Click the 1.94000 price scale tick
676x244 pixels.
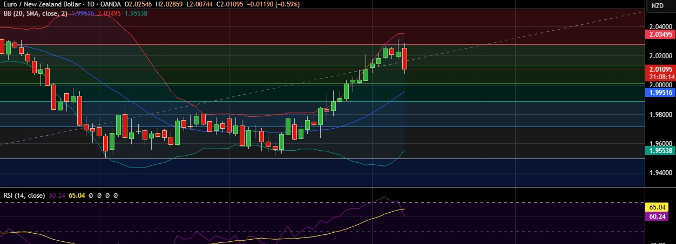click(660, 172)
